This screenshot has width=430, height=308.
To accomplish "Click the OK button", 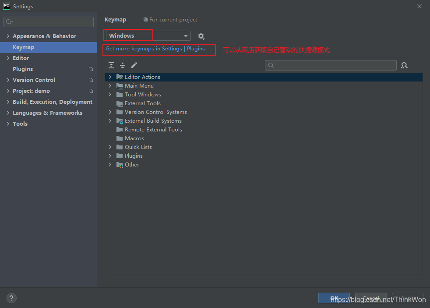I will click(334, 298).
